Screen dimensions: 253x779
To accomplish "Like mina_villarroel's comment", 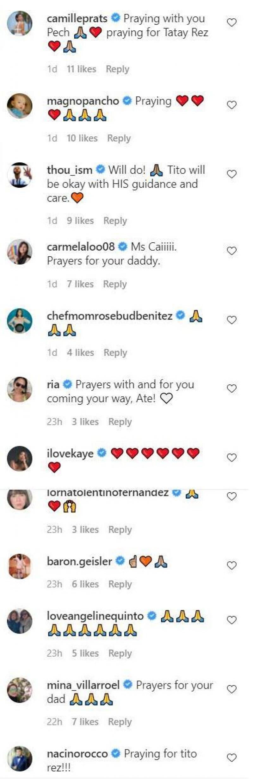I will [232, 689].
